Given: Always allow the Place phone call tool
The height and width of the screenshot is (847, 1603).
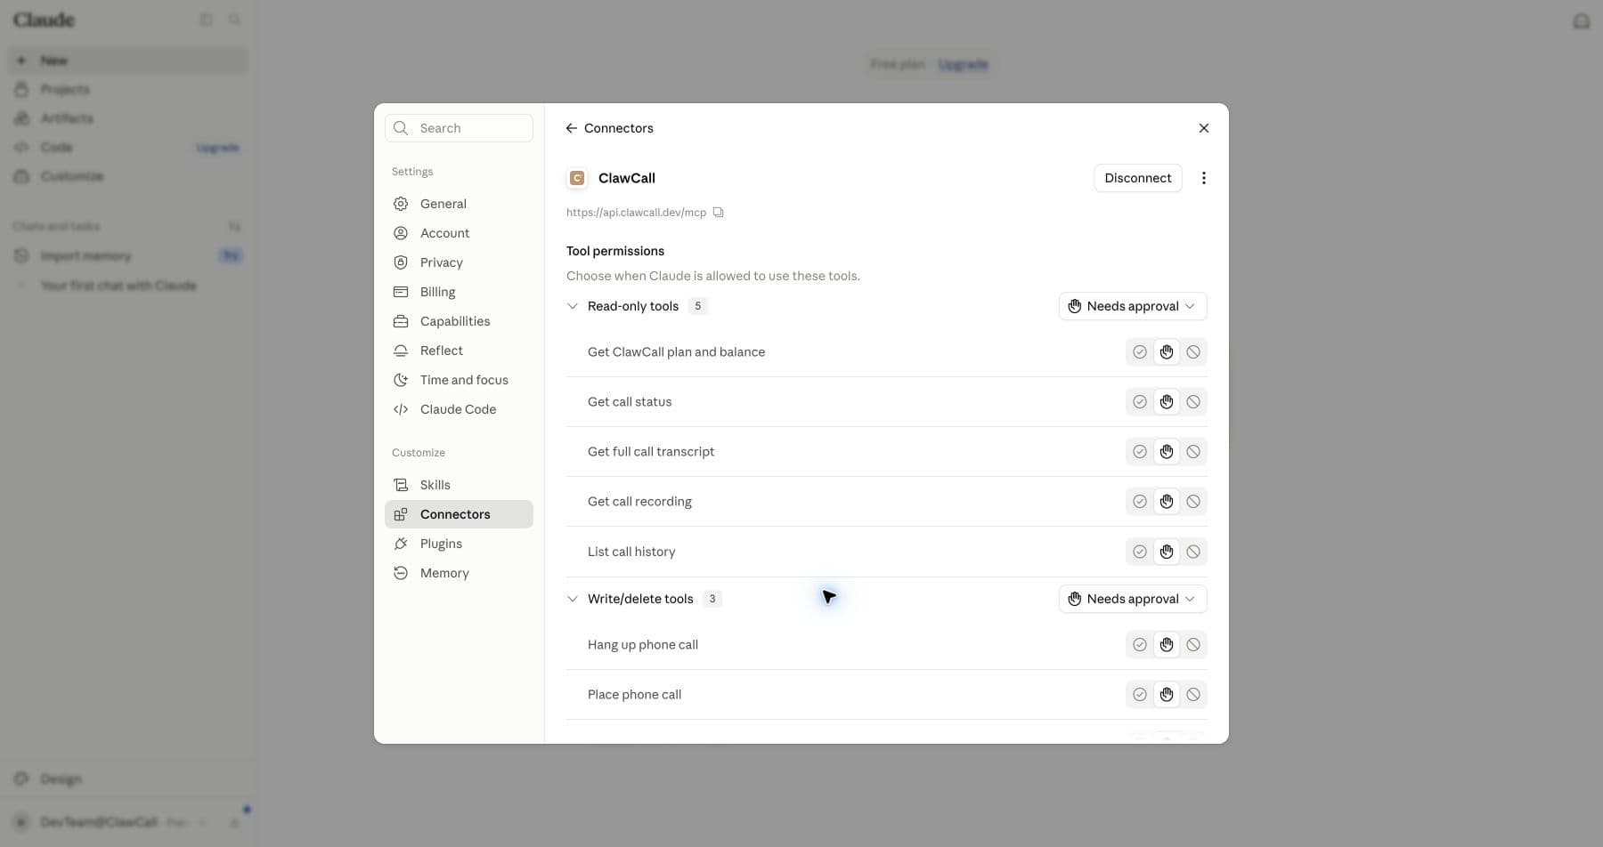Looking at the screenshot, I should (x=1139, y=695).
